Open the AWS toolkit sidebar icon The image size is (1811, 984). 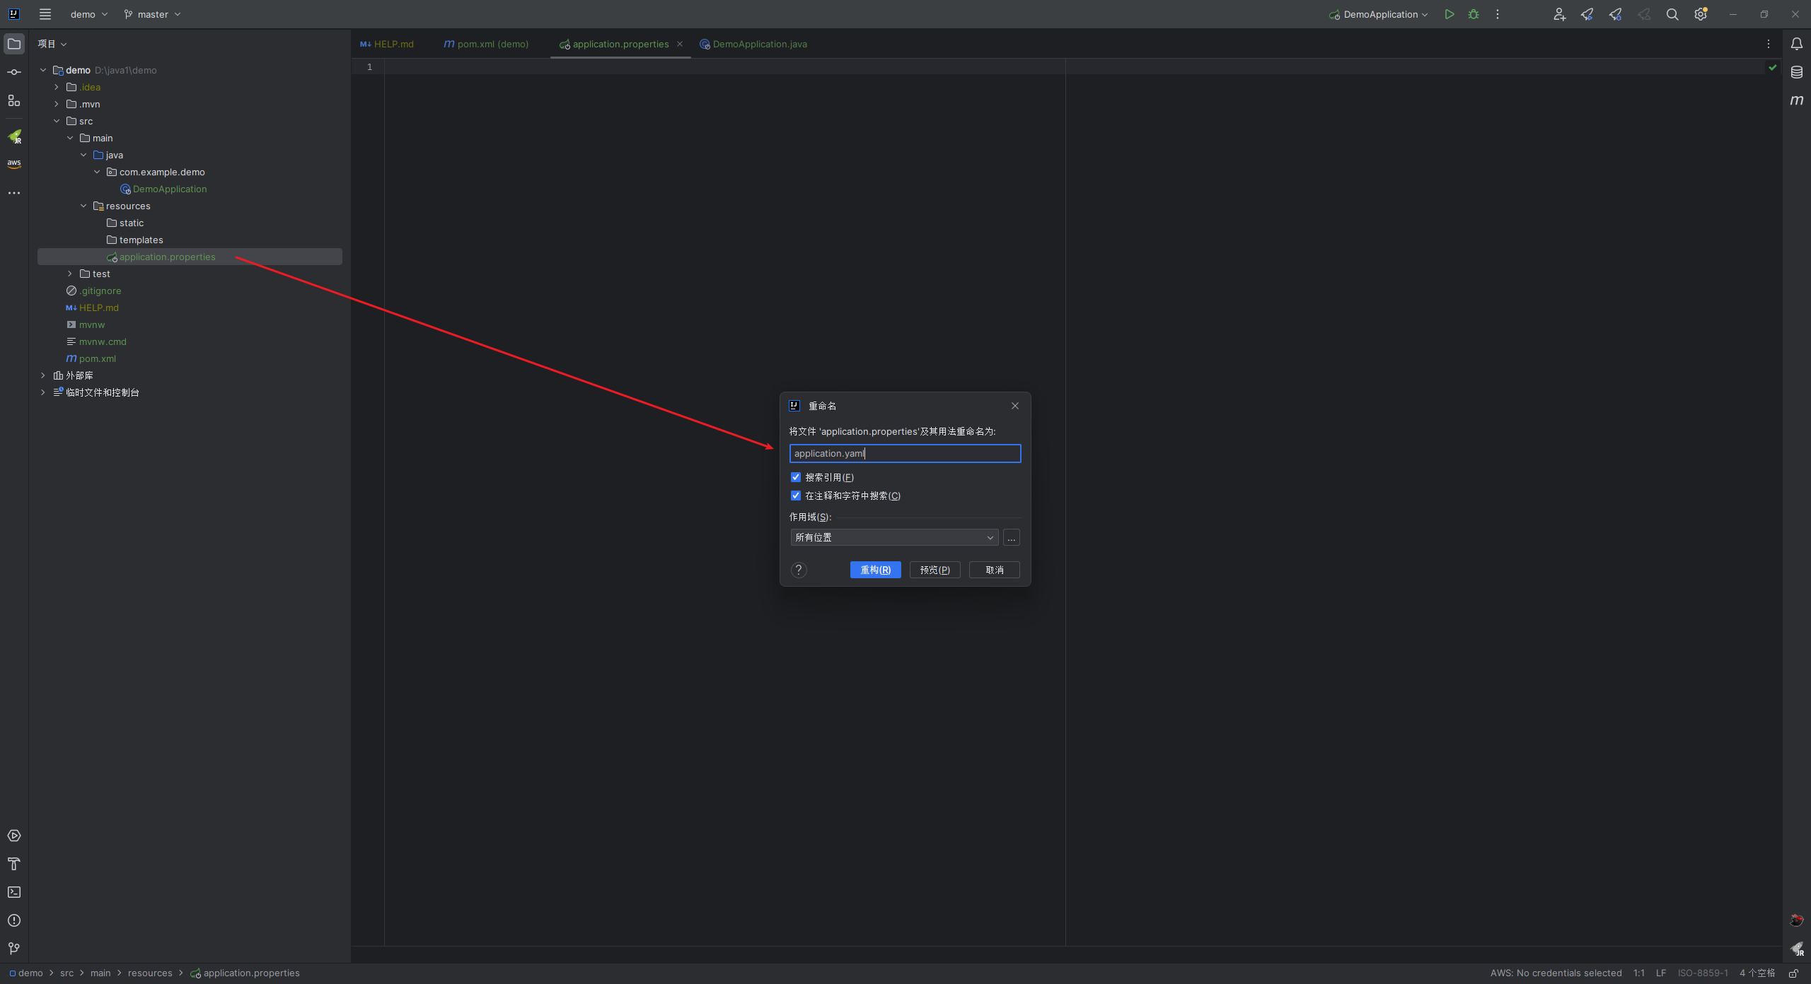click(x=14, y=163)
